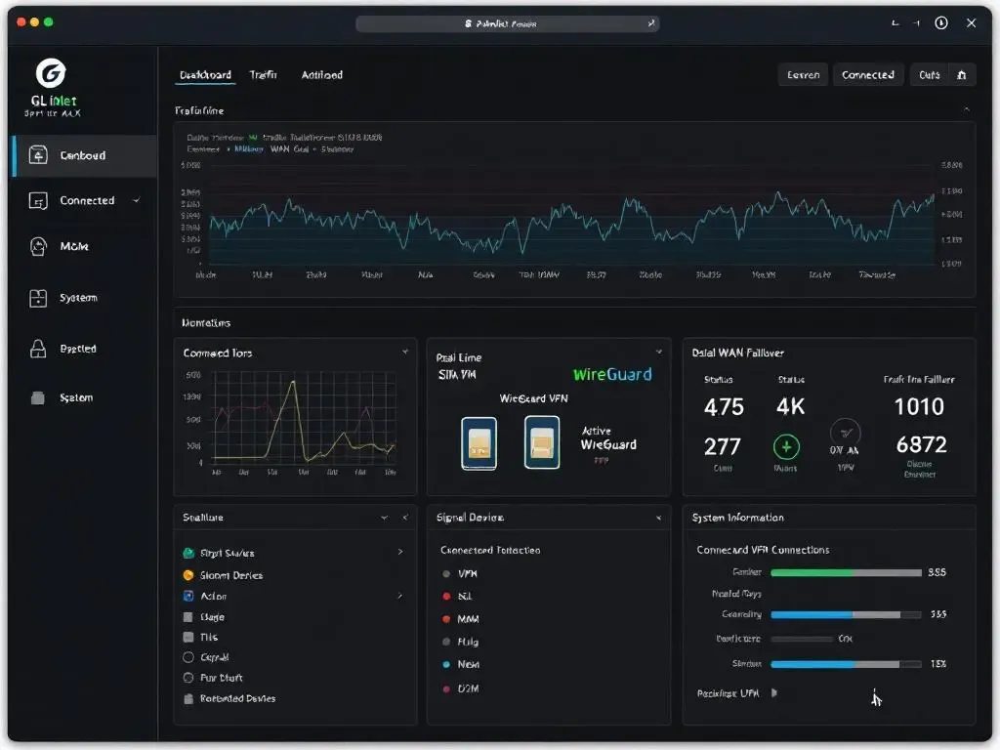The width and height of the screenshot is (1000, 750).
Task: Switch to the Dashboard tab
Action: (x=205, y=75)
